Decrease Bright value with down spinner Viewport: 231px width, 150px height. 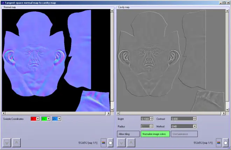click(x=152, y=120)
